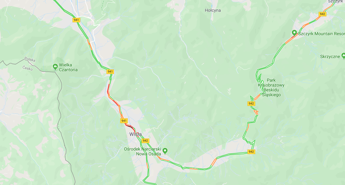The width and height of the screenshot is (345, 185).
Task: Click the 942 road shield near Szczyrk town
Action: [x=322, y=14]
